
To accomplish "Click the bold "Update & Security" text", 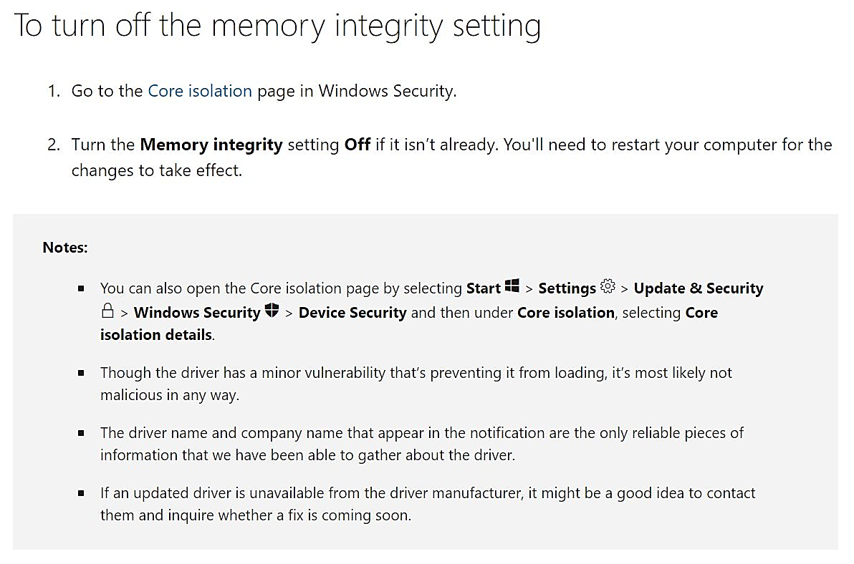I will pos(699,288).
